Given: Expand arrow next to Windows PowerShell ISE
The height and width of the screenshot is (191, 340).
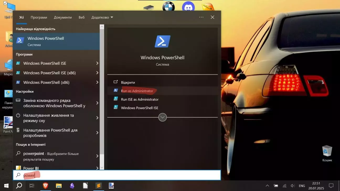Looking at the screenshot, I should pyautogui.click(x=97, y=63).
